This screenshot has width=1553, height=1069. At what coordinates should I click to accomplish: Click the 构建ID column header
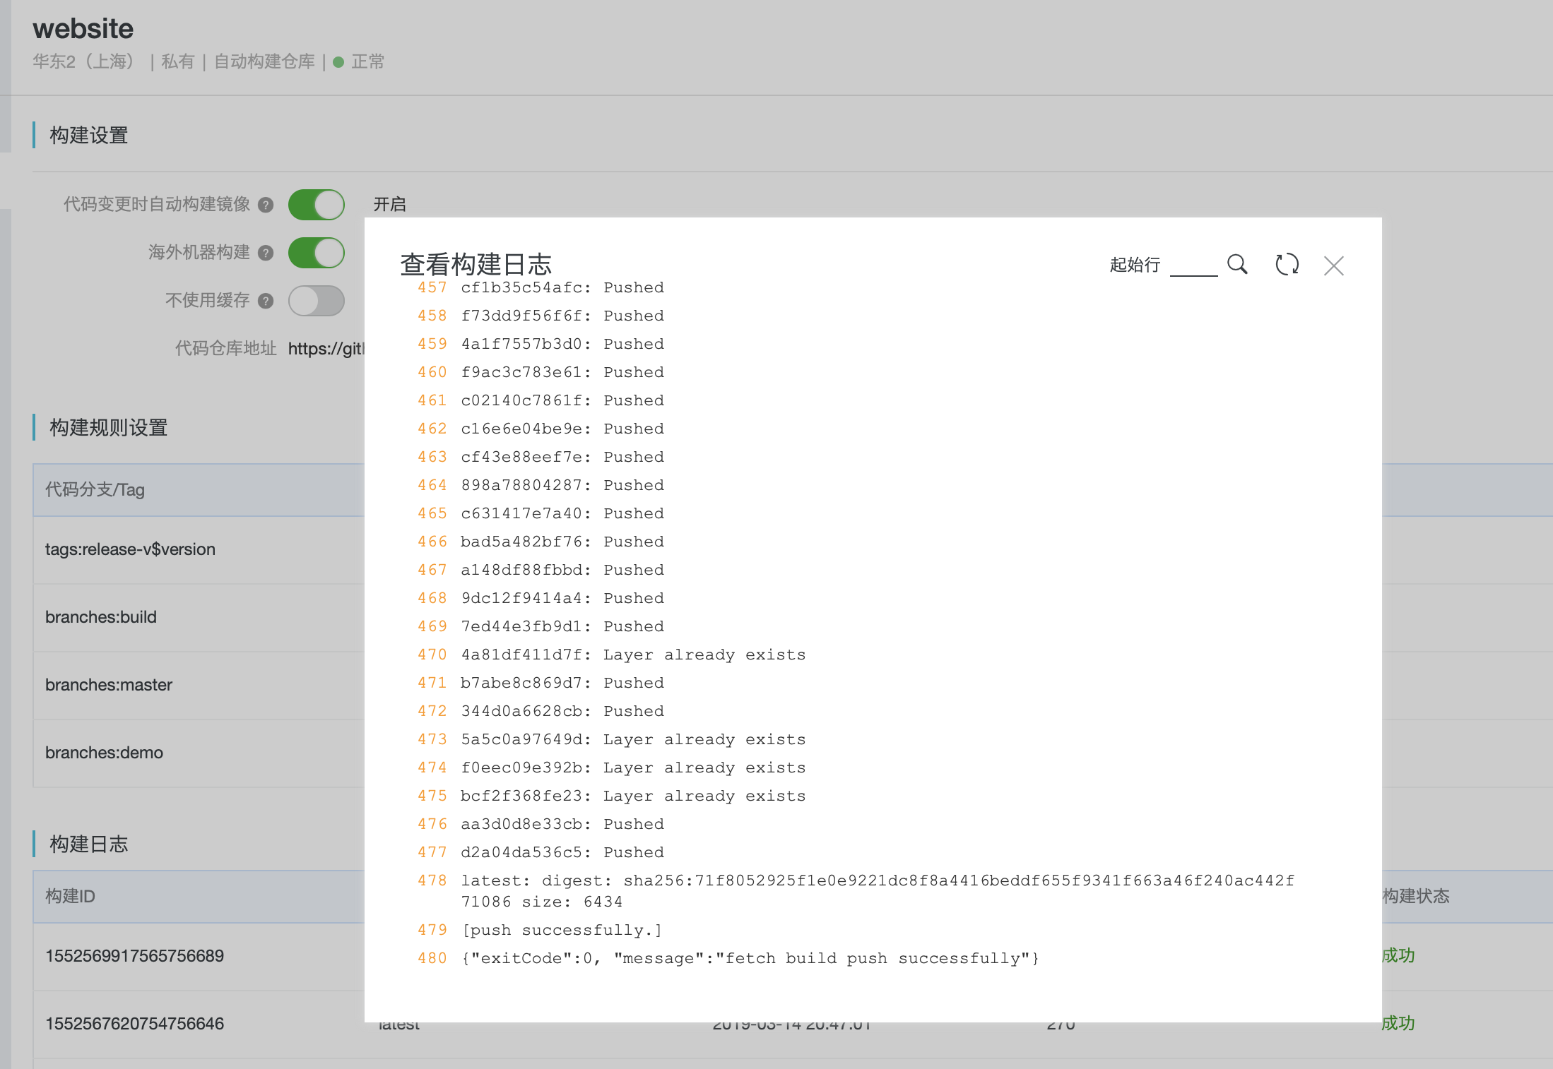[x=70, y=897]
